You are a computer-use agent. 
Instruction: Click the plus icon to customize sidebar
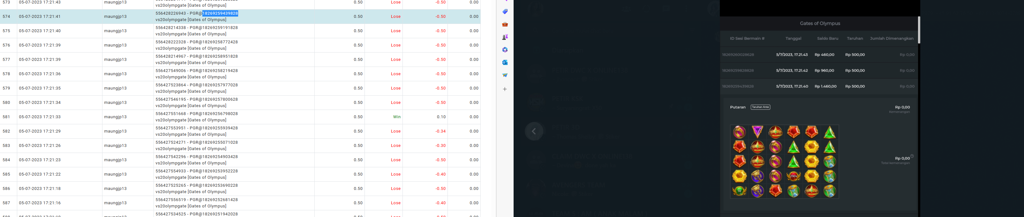coord(504,89)
